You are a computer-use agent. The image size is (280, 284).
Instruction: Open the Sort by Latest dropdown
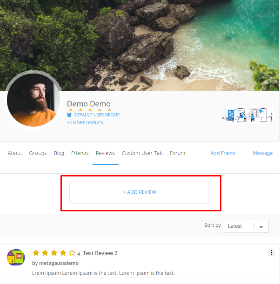point(246,226)
